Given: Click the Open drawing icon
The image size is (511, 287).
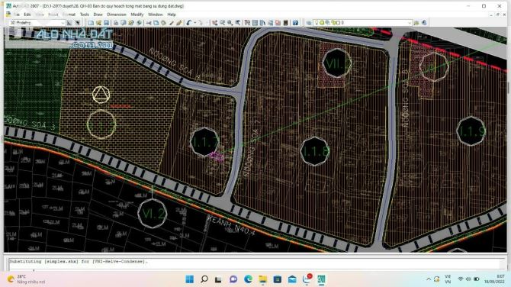Looking at the screenshot, I should coord(98,22).
